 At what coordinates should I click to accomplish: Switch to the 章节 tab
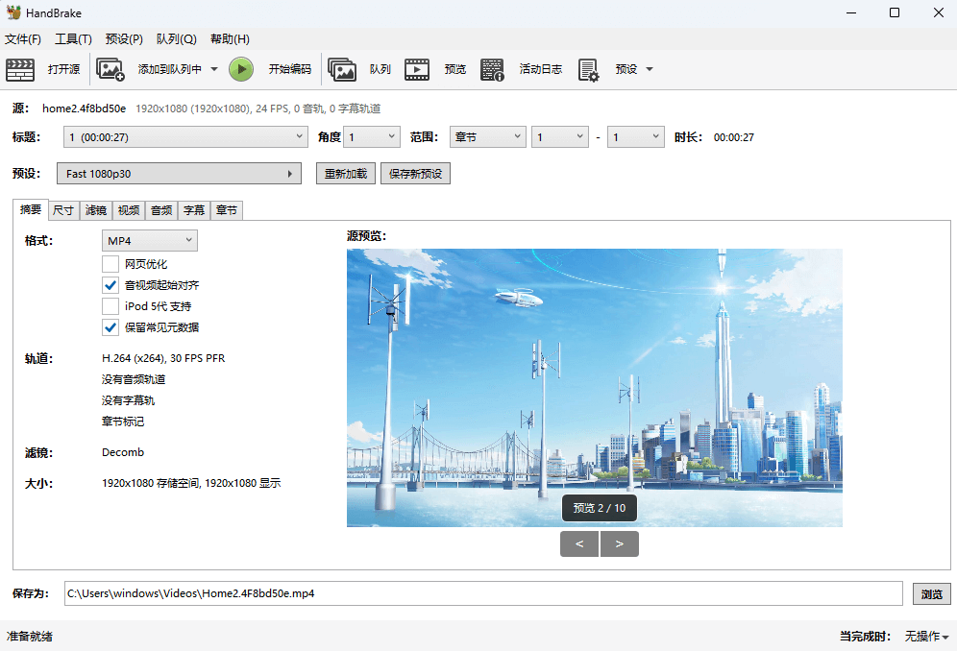point(227,210)
